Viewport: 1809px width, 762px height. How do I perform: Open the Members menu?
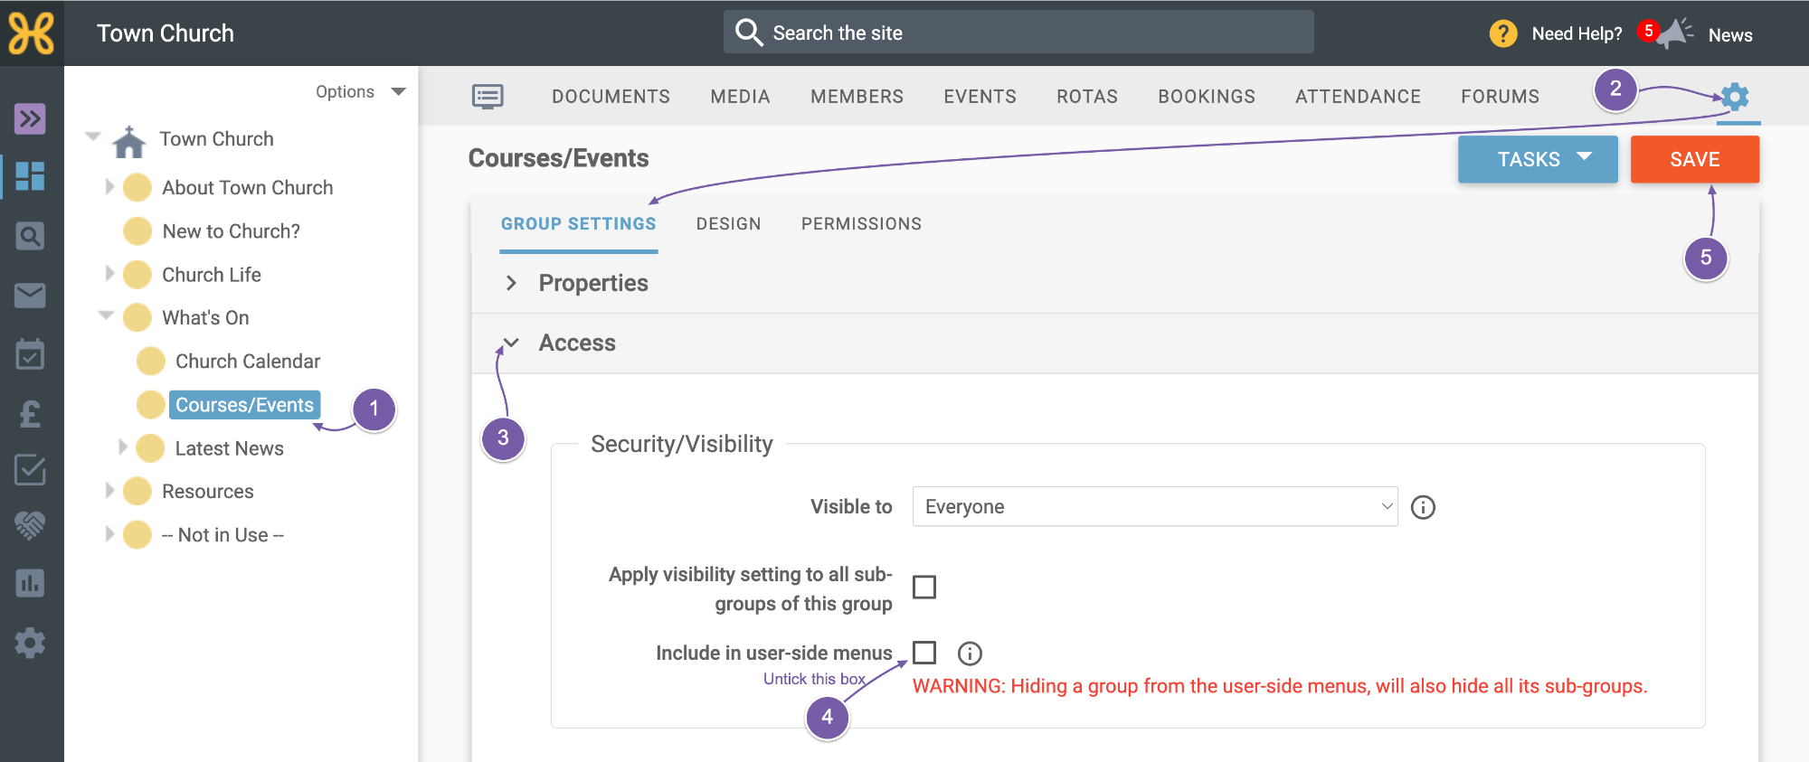857,97
